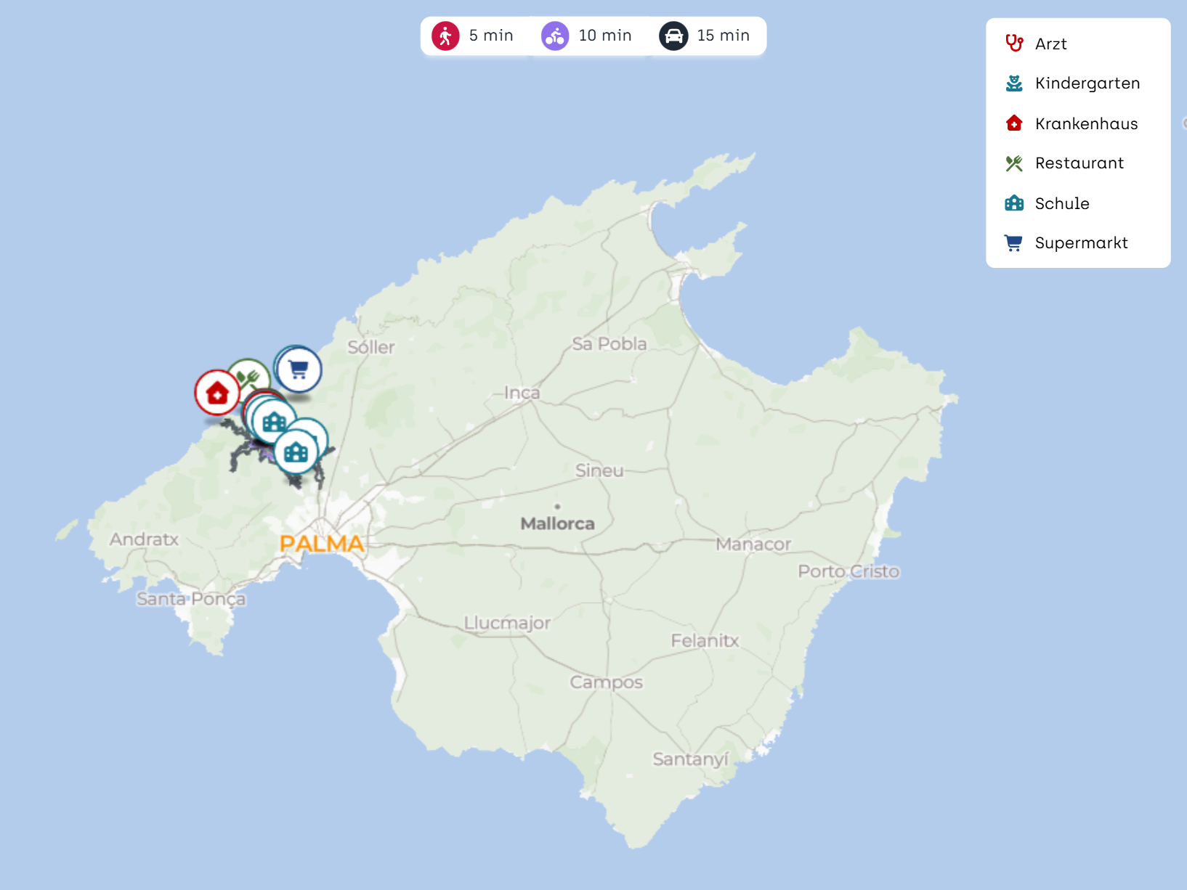Click the Sóller town label
The width and height of the screenshot is (1187, 890).
[x=370, y=347]
